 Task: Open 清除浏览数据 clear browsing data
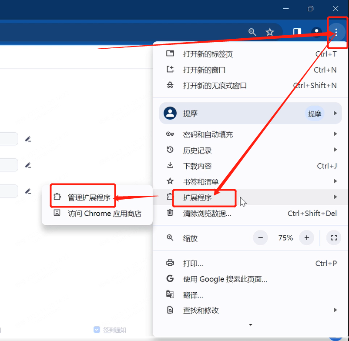251,213
